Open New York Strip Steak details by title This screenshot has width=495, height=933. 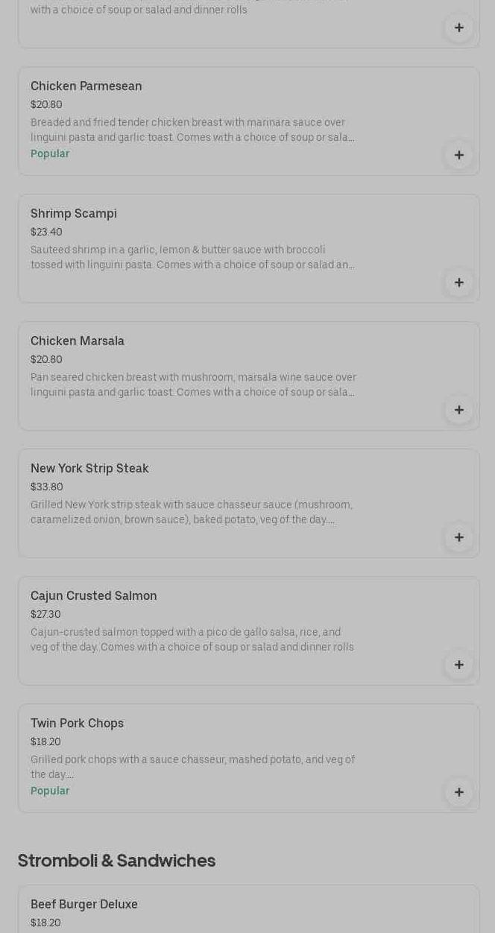pyautogui.click(x=89, y=469)
